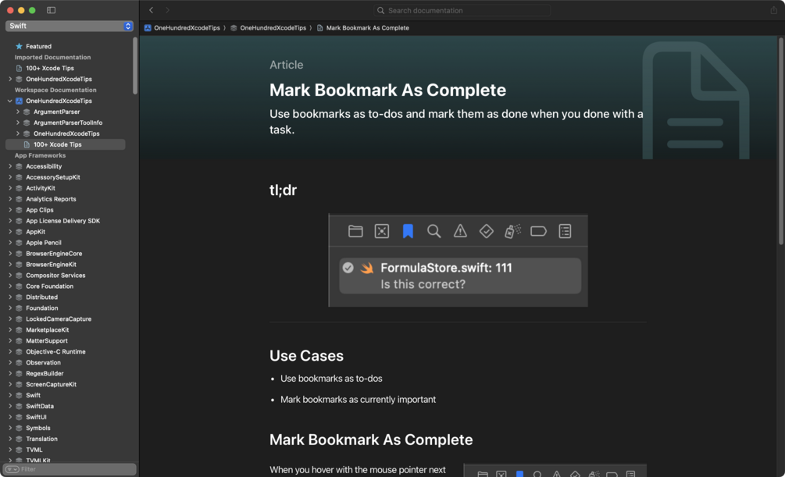Expand the ArgumentParser disclosure chevron
This screenshot has height=477, width=785.
pos(17,112)
